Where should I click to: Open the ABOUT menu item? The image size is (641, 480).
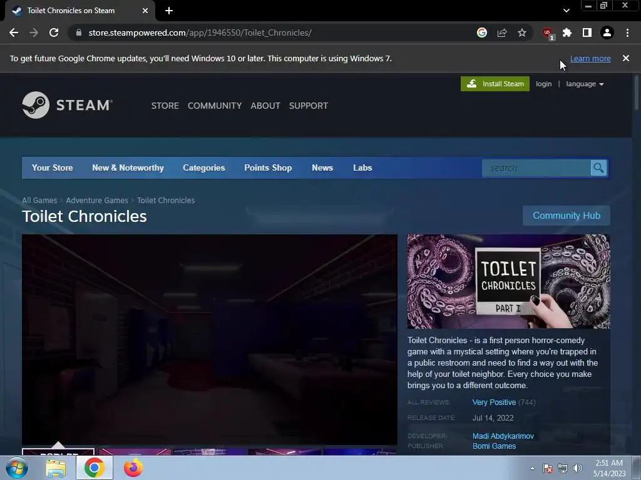click(265, 106)
